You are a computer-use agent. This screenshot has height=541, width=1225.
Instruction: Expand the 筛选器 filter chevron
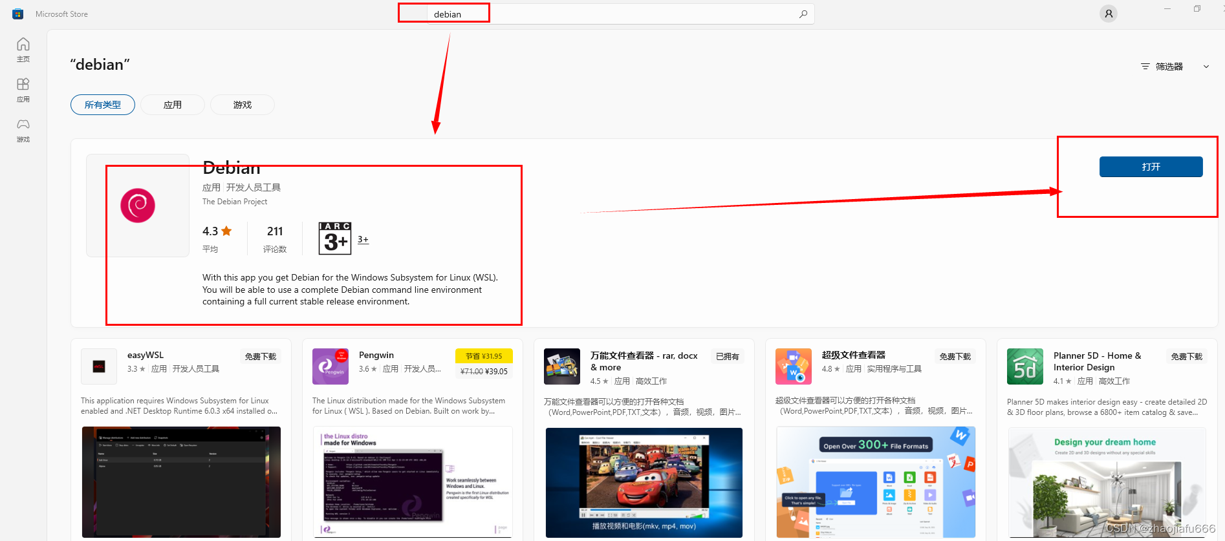1206,67
